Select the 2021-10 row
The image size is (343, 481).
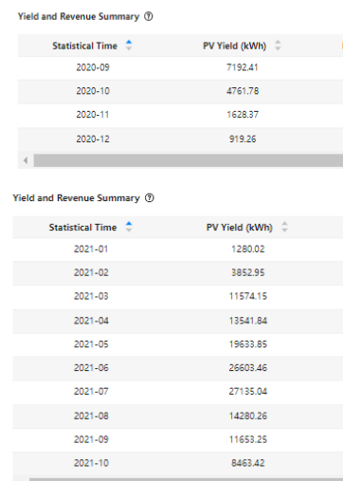coord(178,463)
